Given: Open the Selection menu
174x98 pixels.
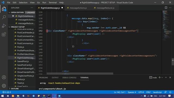Looking at the screenshot, I should [23, 2].
